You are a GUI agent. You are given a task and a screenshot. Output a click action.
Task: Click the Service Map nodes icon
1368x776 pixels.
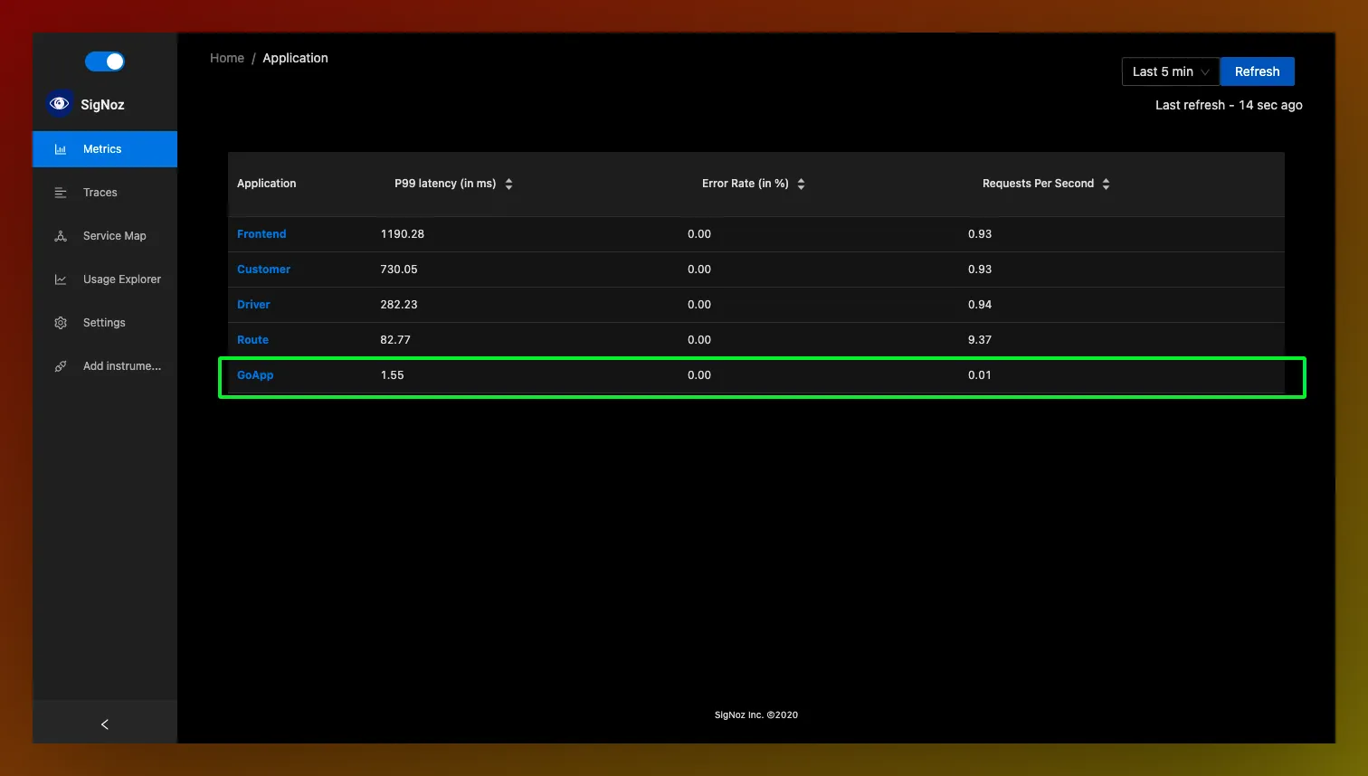tap(61, 236)
